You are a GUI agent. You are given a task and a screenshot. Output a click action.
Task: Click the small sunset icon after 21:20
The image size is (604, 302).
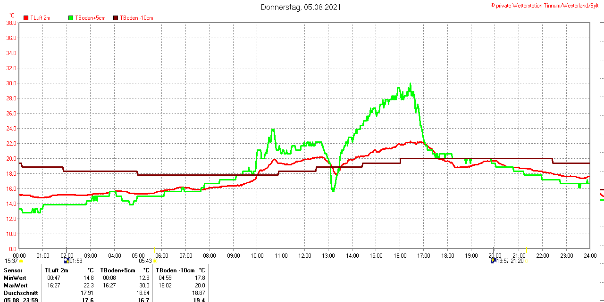(527, 261)
